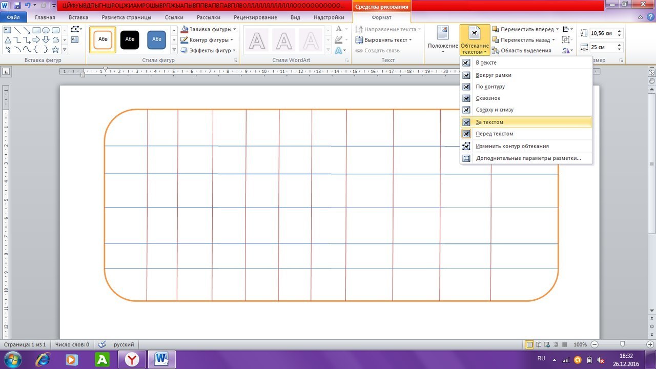Open Internet Explorer from the taskbar

tap(43, 359)
